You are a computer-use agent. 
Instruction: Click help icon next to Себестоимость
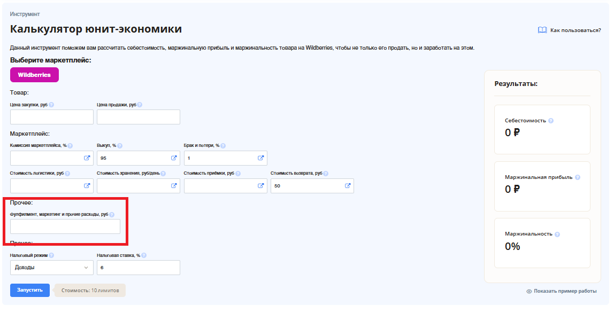(x=551, y=121)
